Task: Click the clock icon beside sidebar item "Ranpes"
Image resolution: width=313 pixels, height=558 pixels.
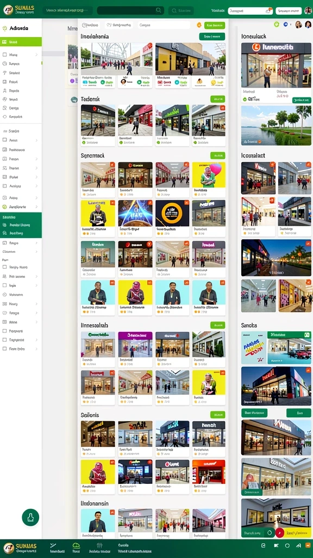Action: pyautogui.click(x=4, y=64)
